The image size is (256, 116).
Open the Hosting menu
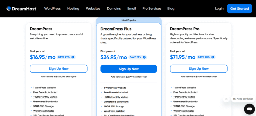[73, 8]
